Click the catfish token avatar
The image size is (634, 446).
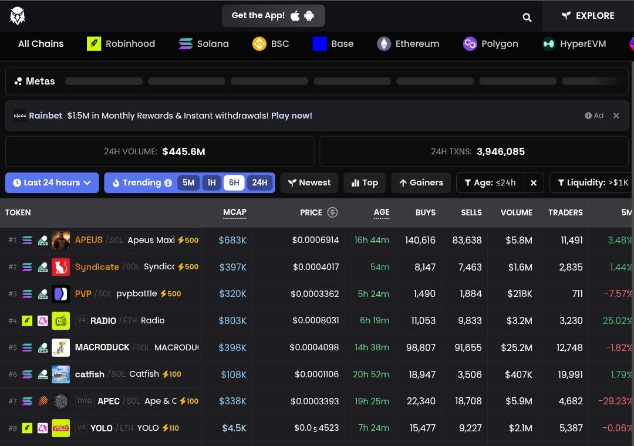[60, 374]
